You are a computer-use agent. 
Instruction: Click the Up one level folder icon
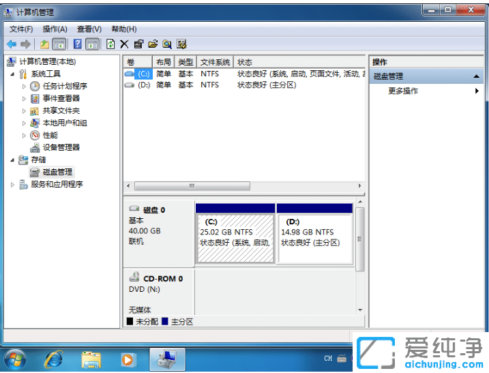44,44
